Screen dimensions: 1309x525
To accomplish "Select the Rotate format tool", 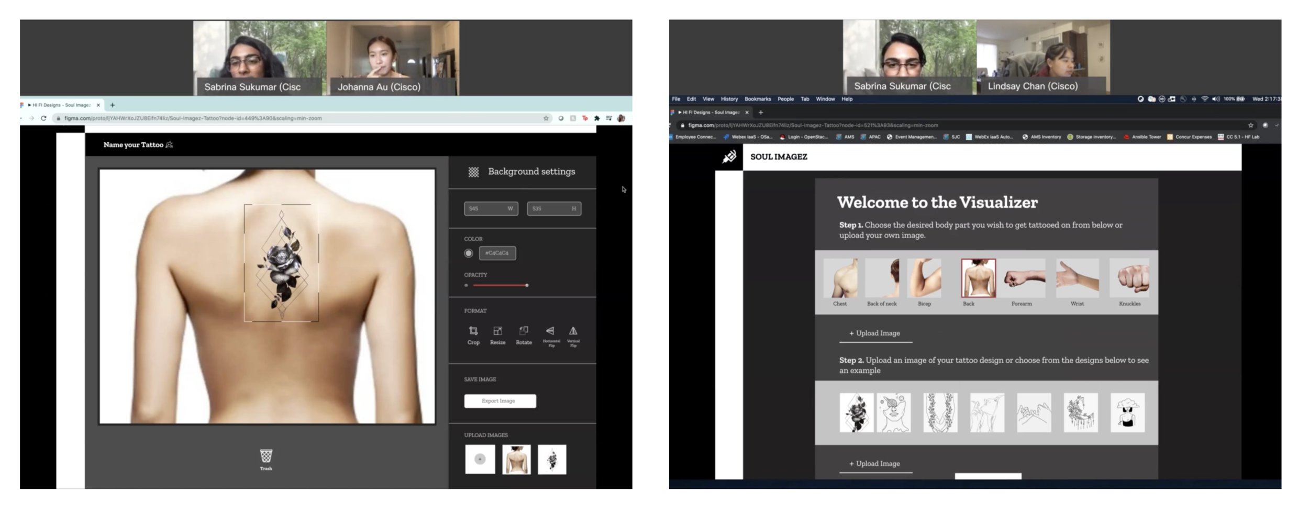I will (x=524, y=335).
